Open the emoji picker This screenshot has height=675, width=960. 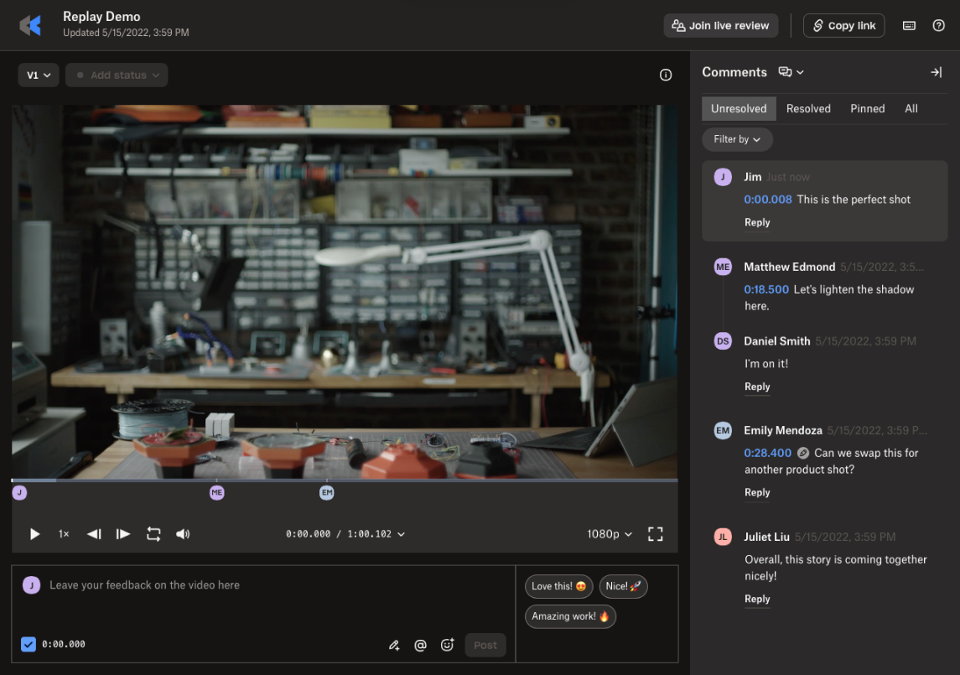tap(447, 645)
